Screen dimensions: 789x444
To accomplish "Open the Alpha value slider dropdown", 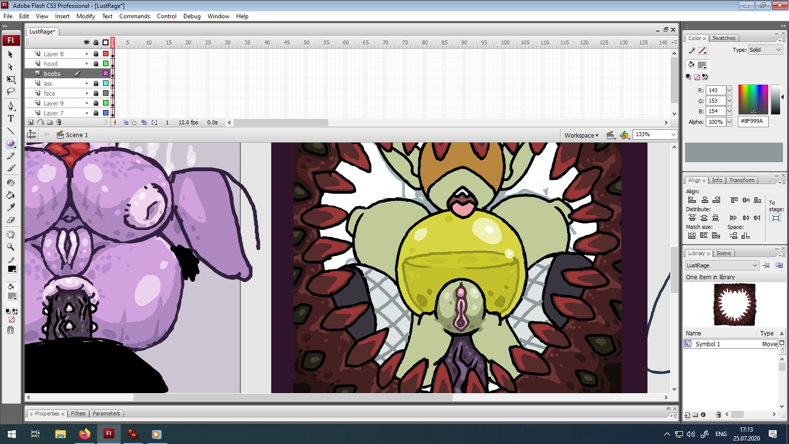I will (x=729, y=122).
